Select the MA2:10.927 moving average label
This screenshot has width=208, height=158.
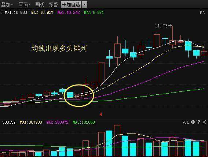(x=42, y=12)
